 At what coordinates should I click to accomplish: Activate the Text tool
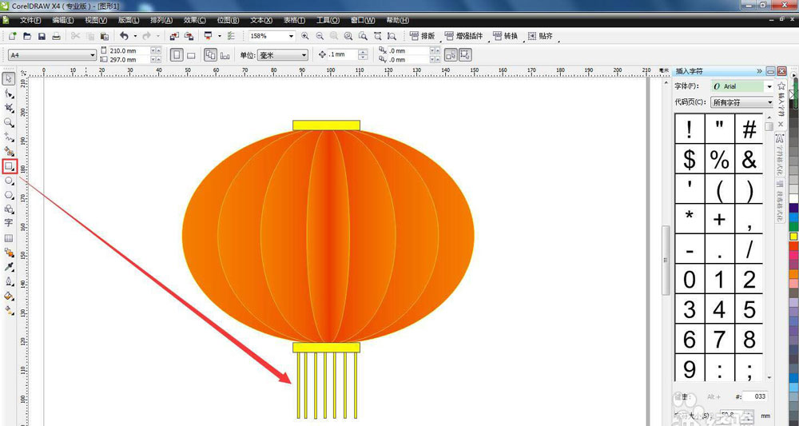click(x=9, y=223)
